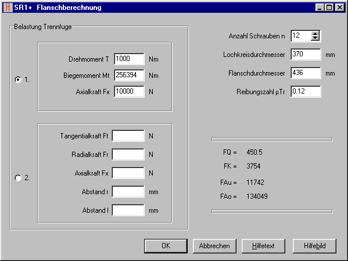Maximize the Flanschberechnung window
This screenshot has width=348, height=261.
(329, 8)
